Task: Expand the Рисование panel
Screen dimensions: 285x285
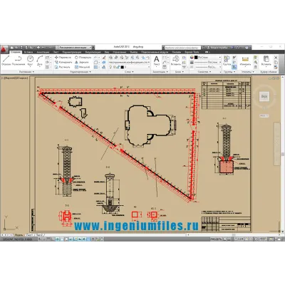Action: click(26, 72)
